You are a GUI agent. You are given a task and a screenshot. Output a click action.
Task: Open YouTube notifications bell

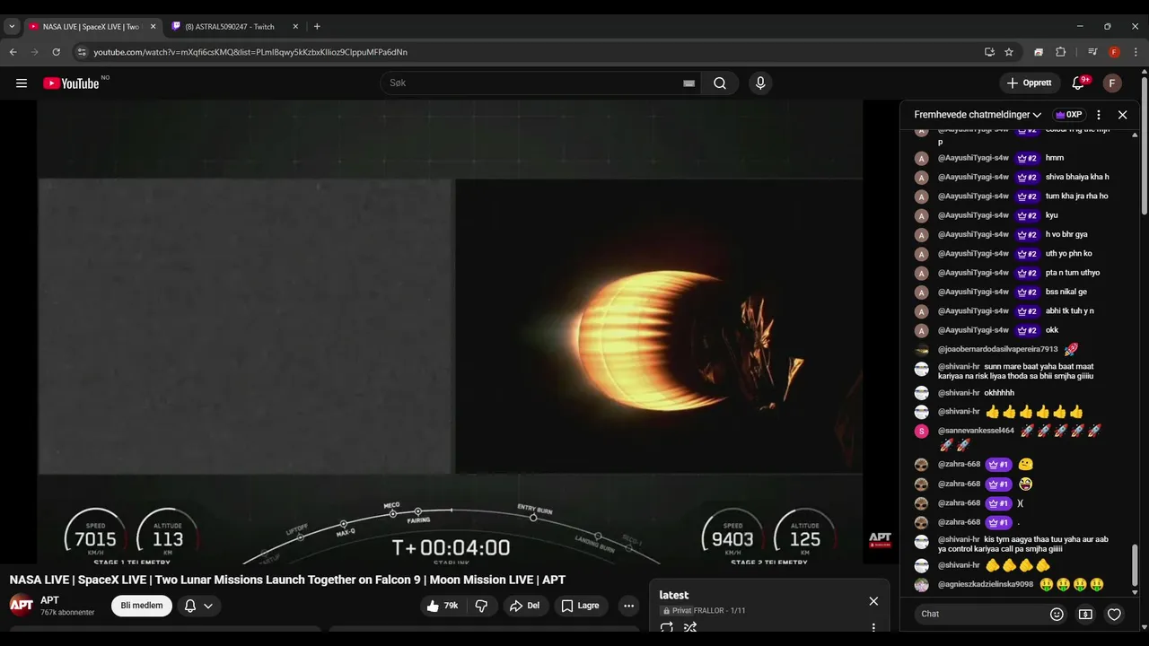(1078, 83)
